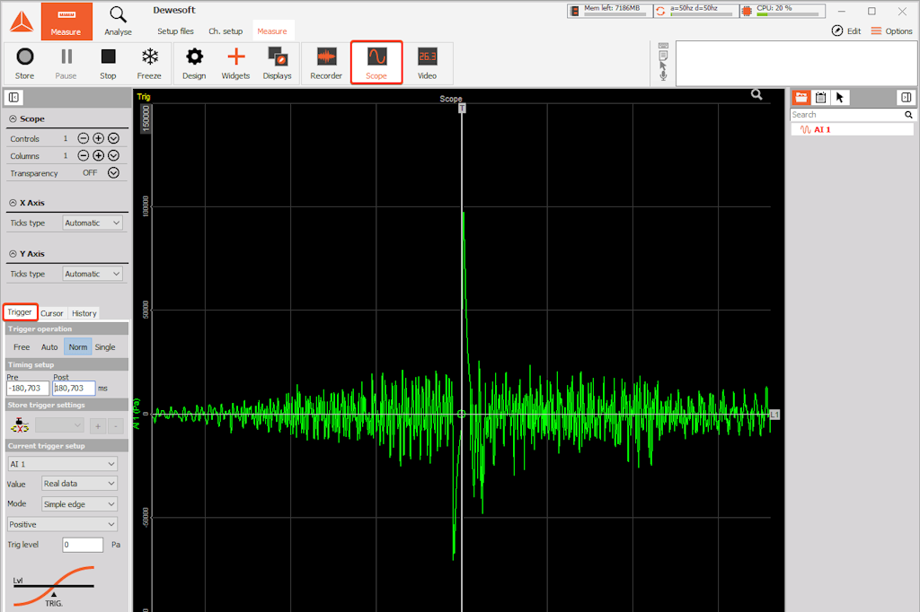Select the AI 1 channel in list

point(852,129)
